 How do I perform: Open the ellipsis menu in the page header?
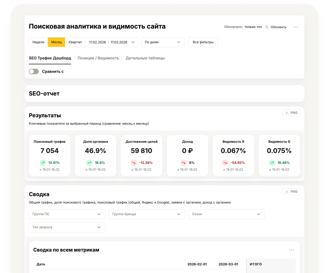pos(296,27)
